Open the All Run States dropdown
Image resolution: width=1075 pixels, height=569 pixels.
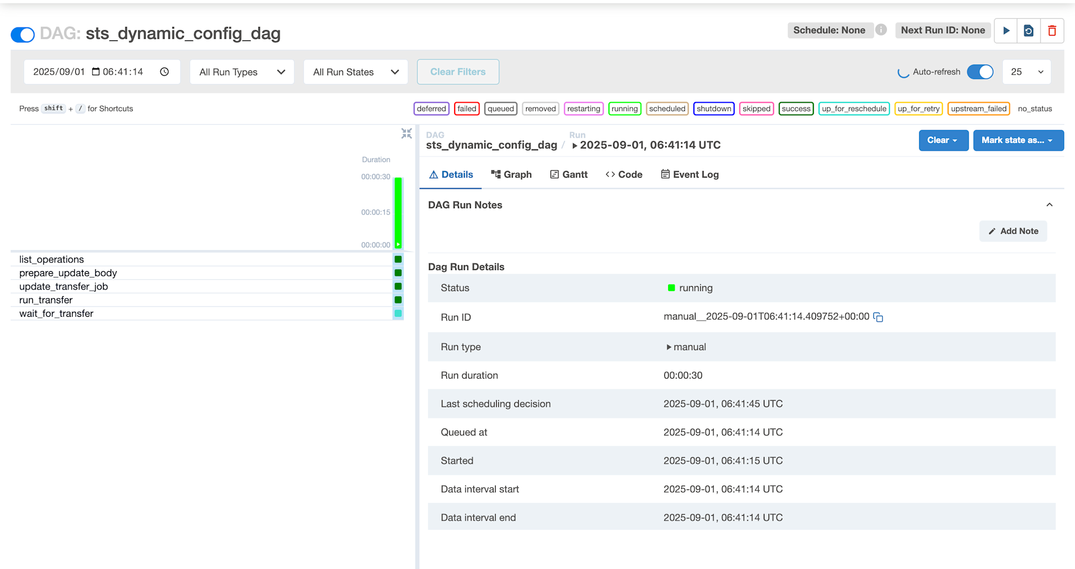point(356,72)
